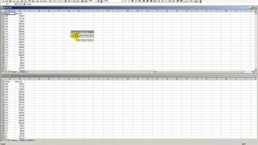
Task: Click the Increase Decimal icon
Action: [x=170, y=1]
